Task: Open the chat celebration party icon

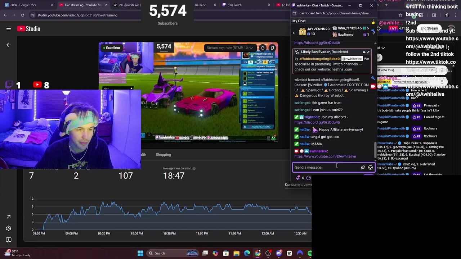Action: [x=363, y=167]
